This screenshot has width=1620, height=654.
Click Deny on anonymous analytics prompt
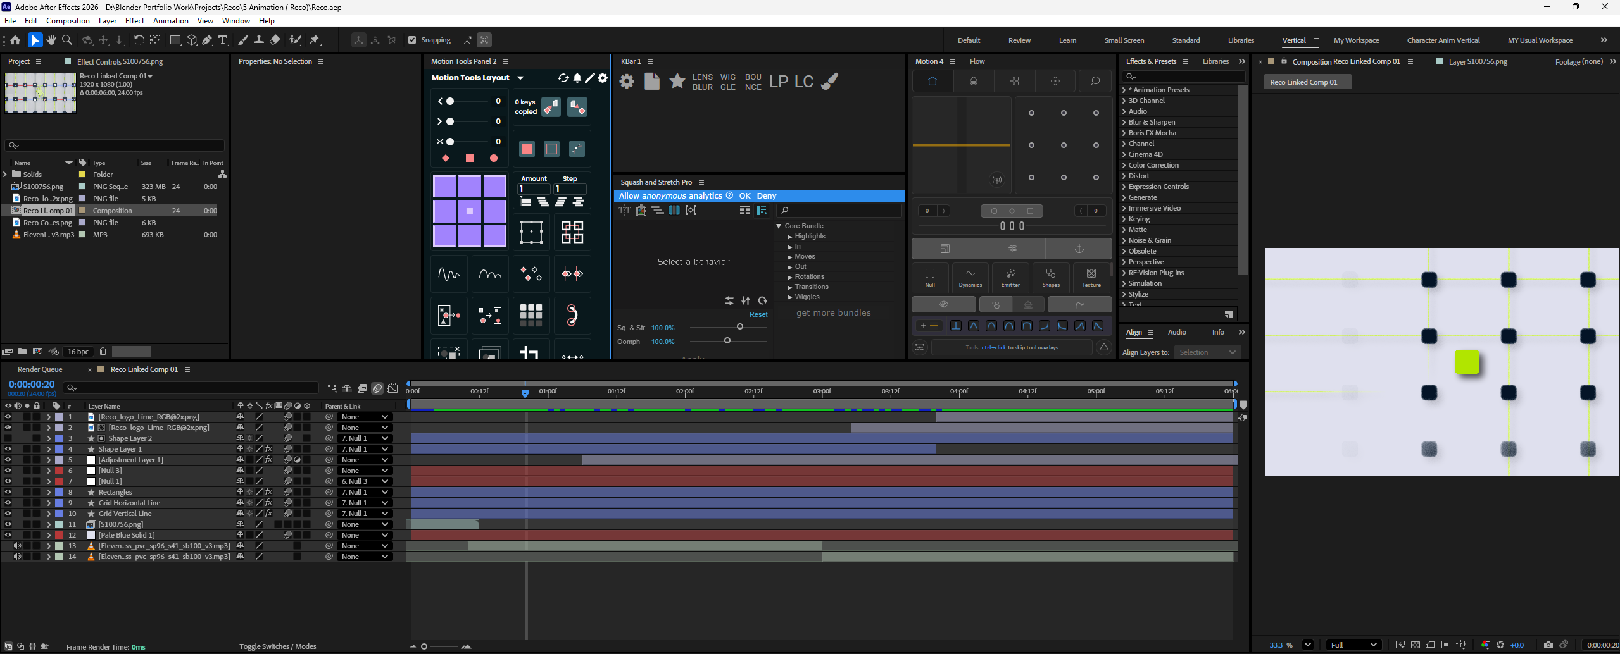tap(766, 196)
